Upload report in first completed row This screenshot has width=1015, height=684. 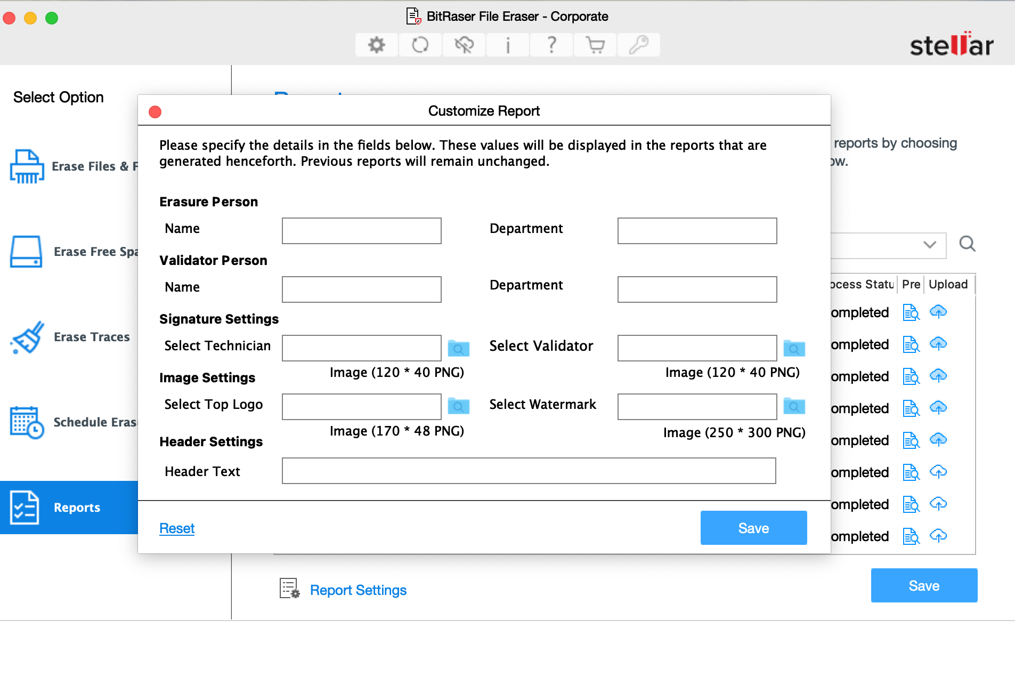(938, 312)
